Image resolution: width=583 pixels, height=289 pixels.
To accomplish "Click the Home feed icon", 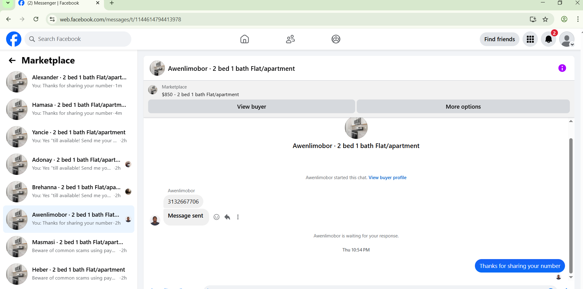I will (x=245, y=39).
